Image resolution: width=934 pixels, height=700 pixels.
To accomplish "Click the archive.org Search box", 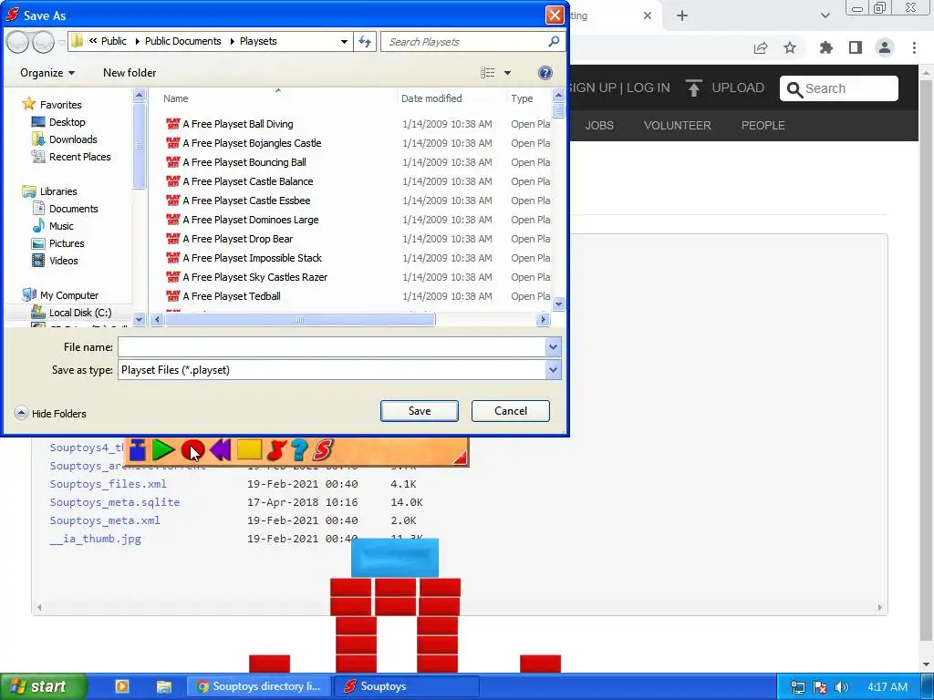I will (x=839, y=88).
